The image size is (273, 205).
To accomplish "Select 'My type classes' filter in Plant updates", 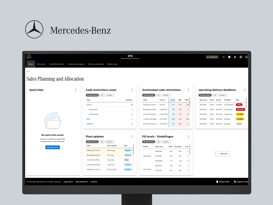I will click(x=92, y=142).
